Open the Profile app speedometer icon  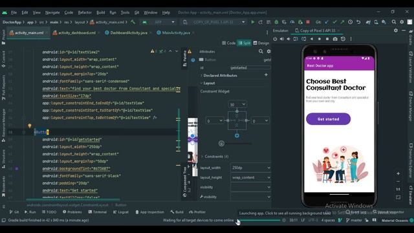click(x=292, y=22)
